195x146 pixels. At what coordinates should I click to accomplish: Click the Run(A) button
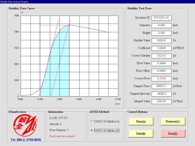point(141,121)
